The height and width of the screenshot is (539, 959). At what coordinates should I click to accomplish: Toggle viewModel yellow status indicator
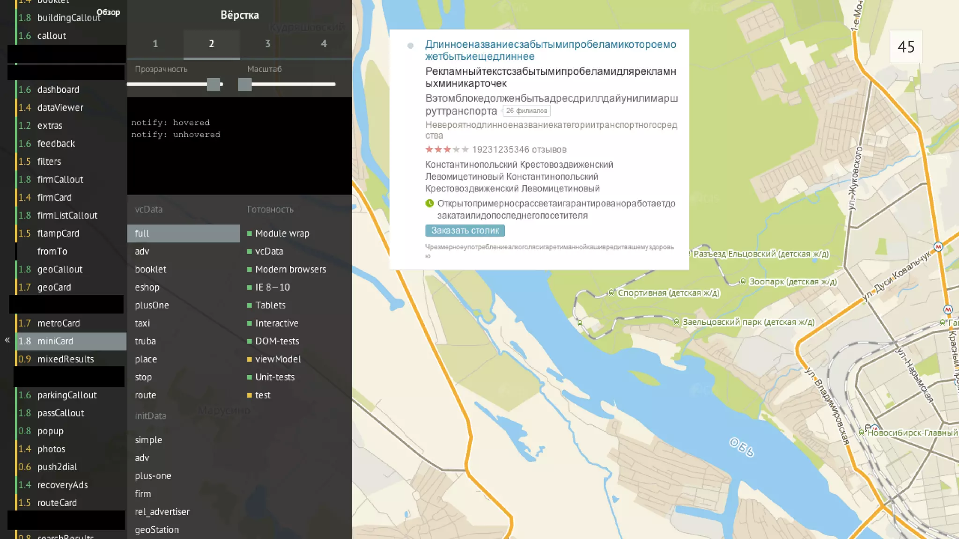point(250,359)
